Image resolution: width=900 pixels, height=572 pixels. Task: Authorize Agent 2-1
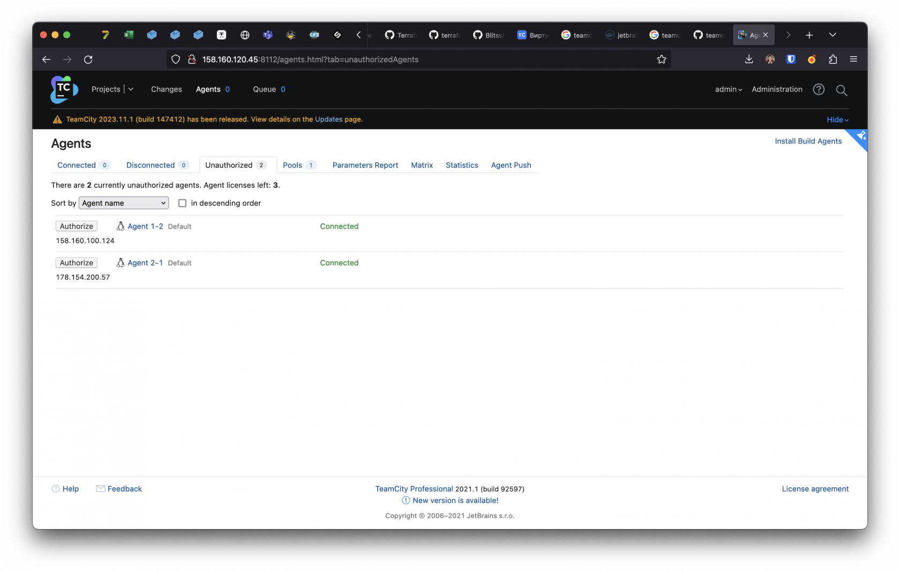point(77,262)
